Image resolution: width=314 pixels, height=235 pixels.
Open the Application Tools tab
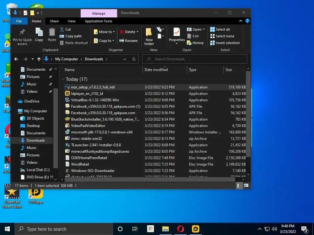(x=98, y=21)
